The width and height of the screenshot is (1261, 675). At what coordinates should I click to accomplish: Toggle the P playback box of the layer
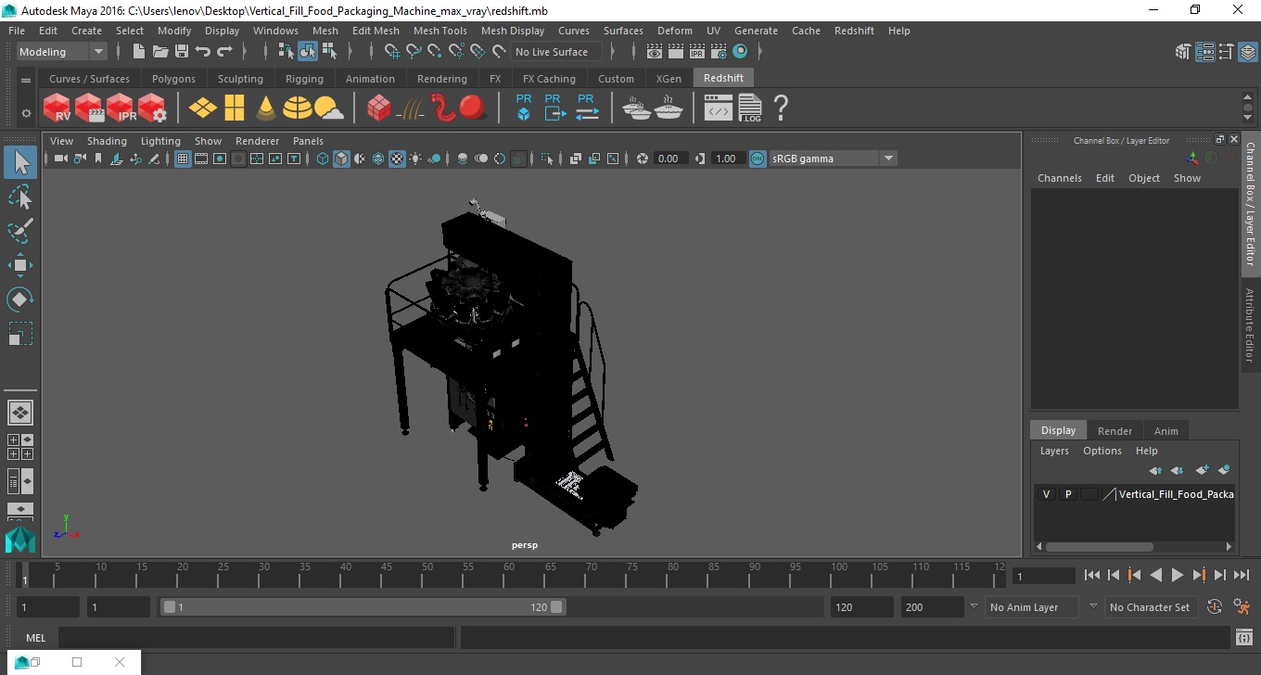point(1068,494)
